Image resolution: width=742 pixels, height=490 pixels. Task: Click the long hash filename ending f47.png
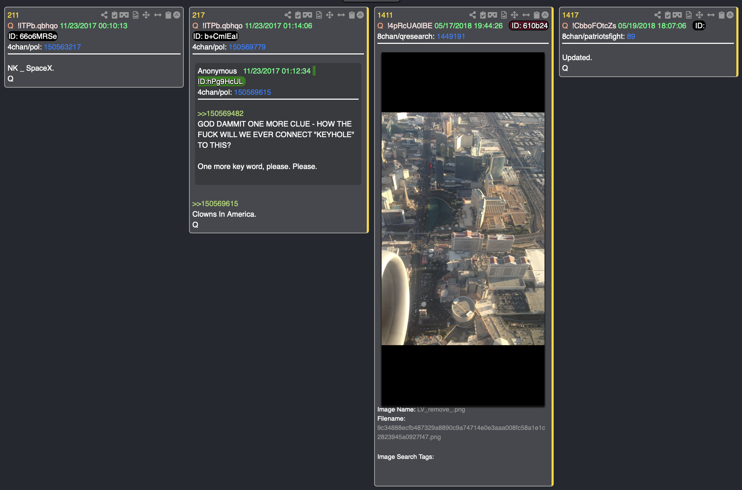(461, 432)
